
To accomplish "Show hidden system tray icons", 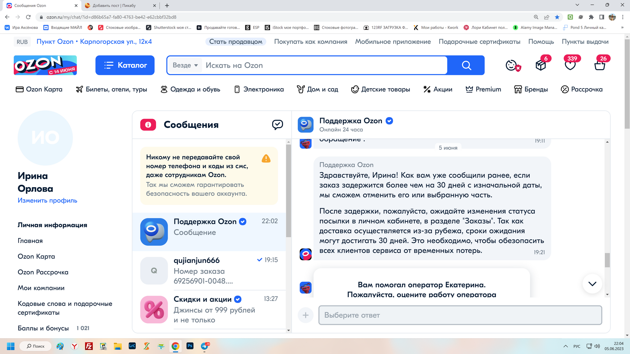I will [x=565, y=346].
